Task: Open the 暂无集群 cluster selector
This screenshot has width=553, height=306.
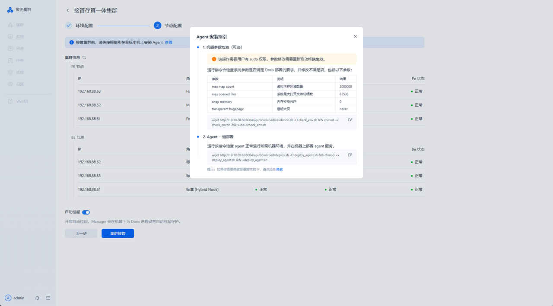Action: point(23,9)
